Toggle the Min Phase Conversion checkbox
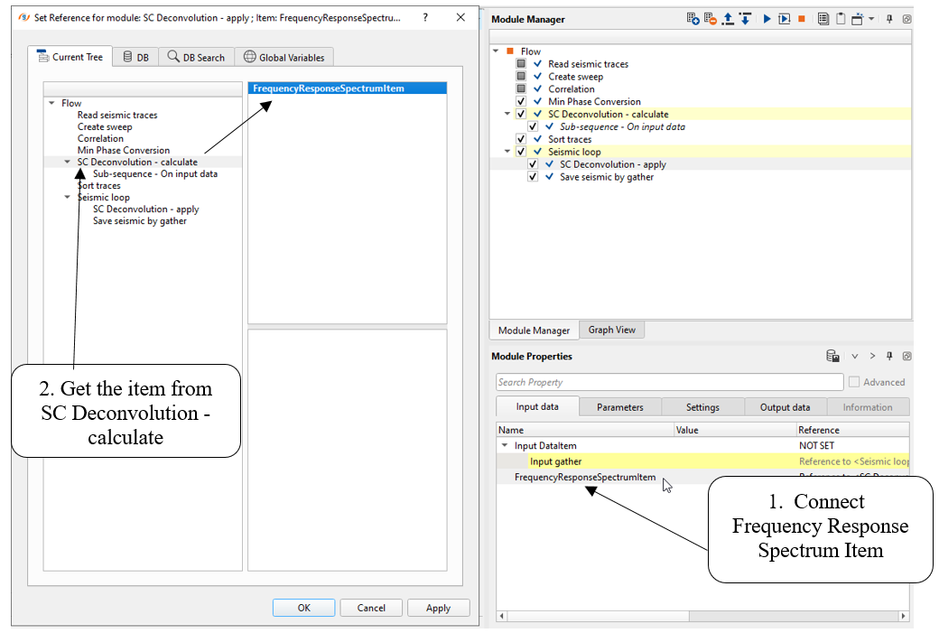 pos(522,102)
